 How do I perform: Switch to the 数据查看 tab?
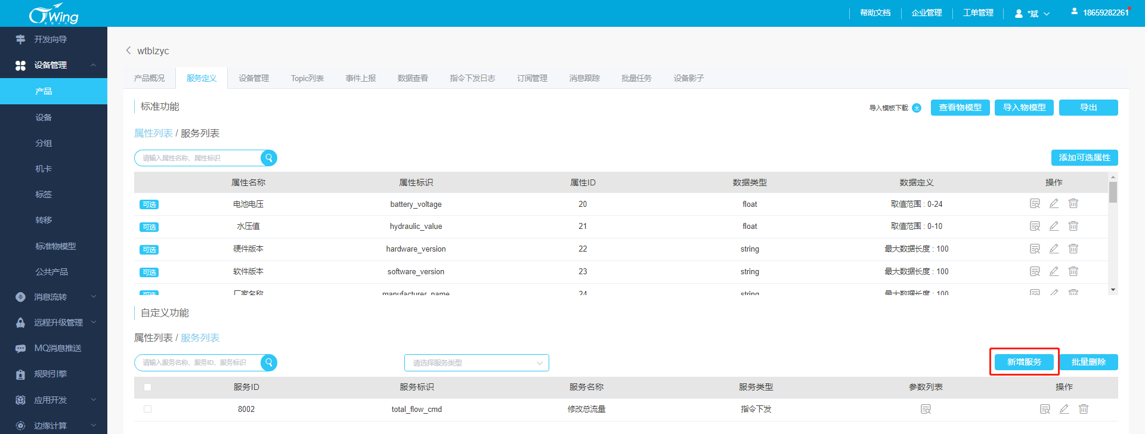(413, 78)
